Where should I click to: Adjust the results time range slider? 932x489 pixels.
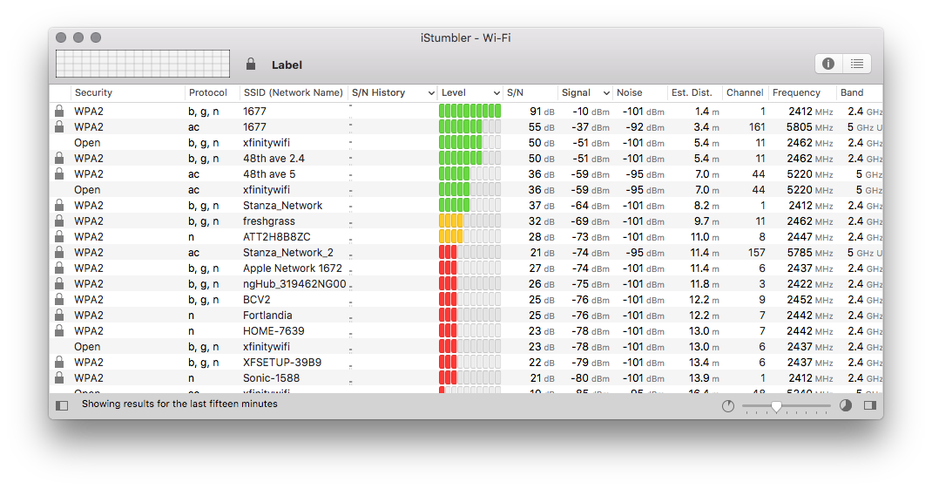click(x=786, y=406)
